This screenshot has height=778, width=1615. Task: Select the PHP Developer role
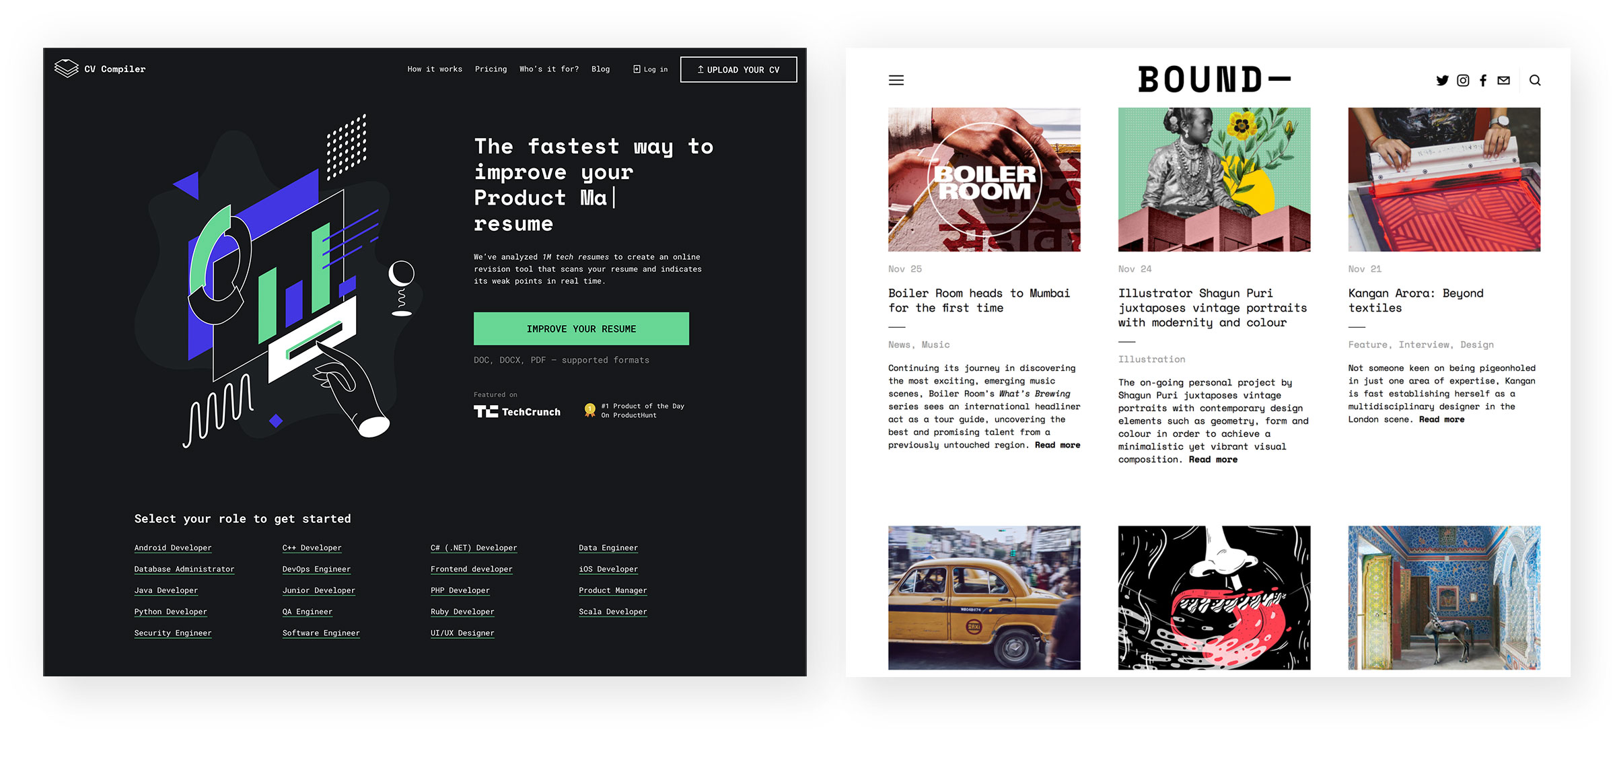[x=460, y=590]
